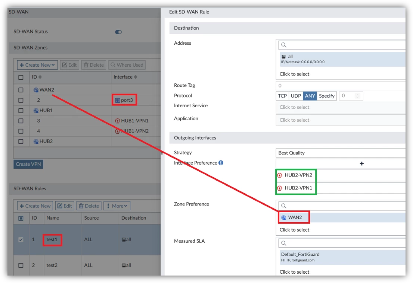Viewport: 413px width, 283px height.
Task: Click the HUB1-VPN1 tunnel icon
Action: click(x=118, y=121)
